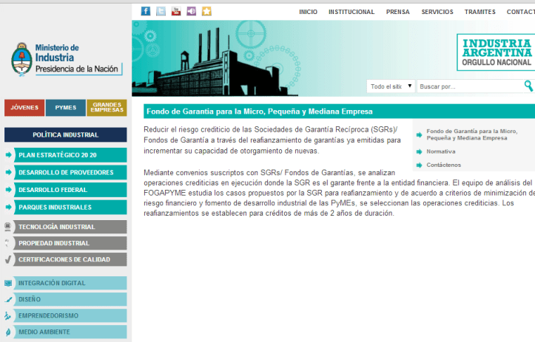Click the magnifying glass search icon
The width and height of the screenshot is (535, 342).
pos(528,86)
